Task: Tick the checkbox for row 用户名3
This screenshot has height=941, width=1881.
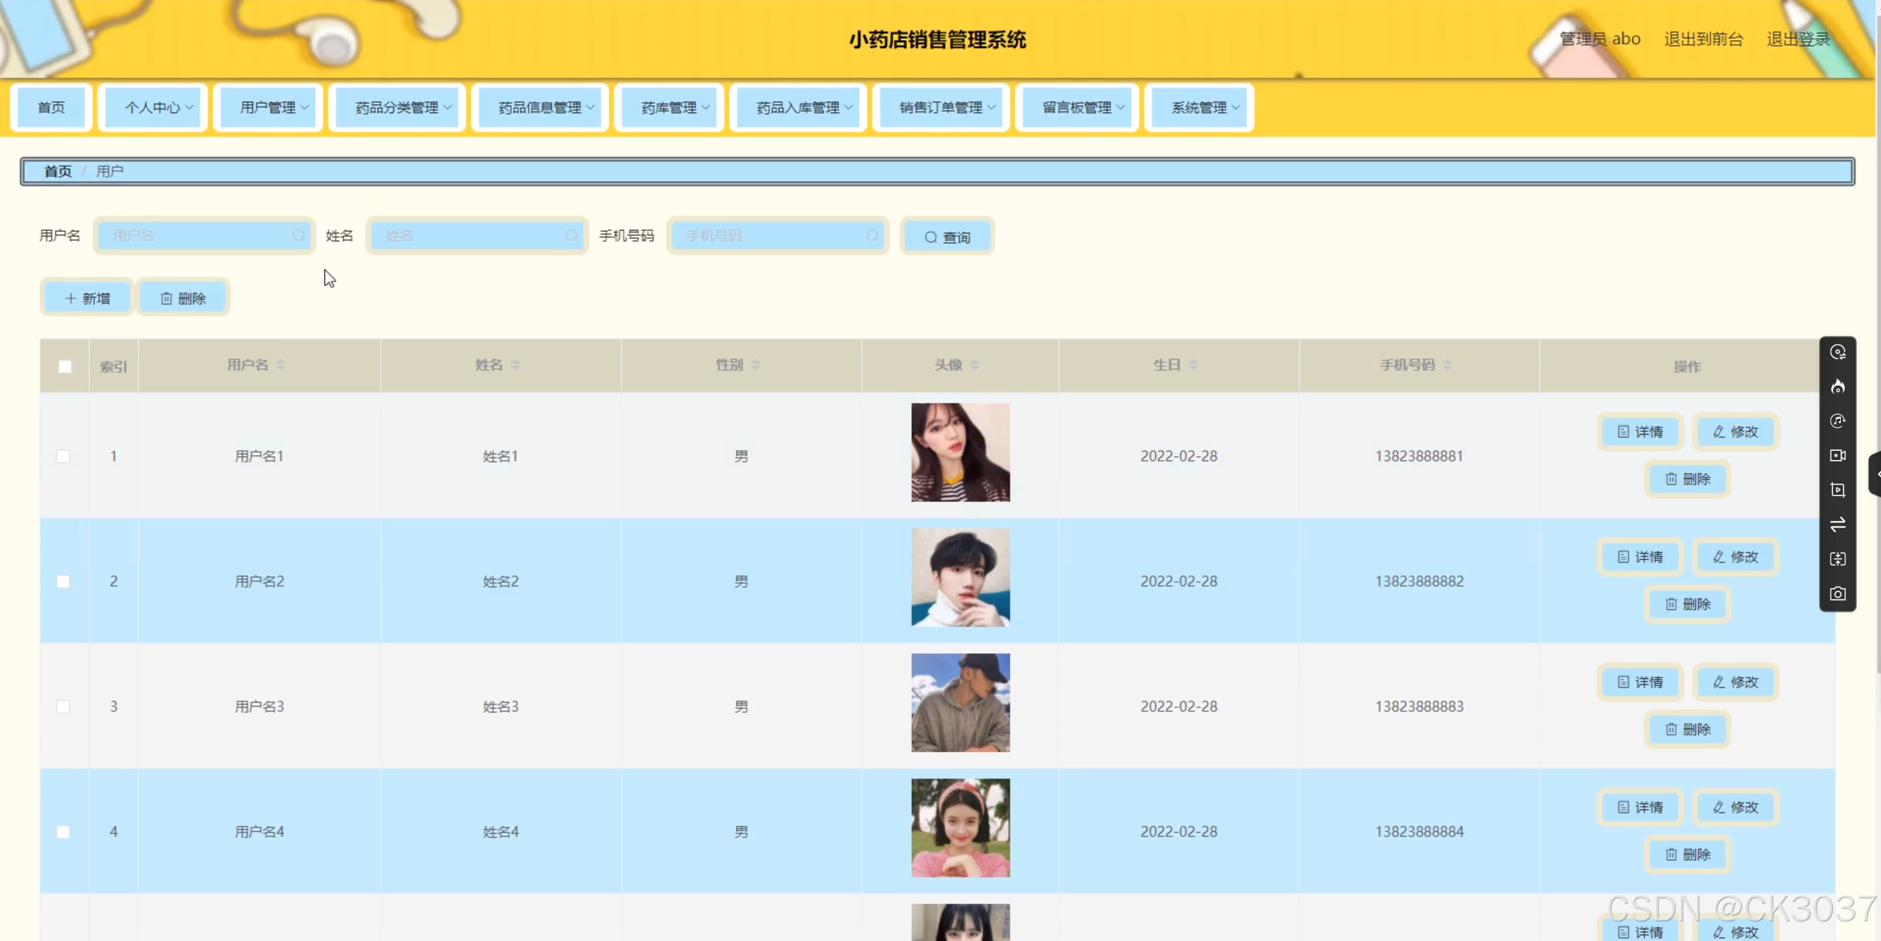Action: tap(64, 706)
